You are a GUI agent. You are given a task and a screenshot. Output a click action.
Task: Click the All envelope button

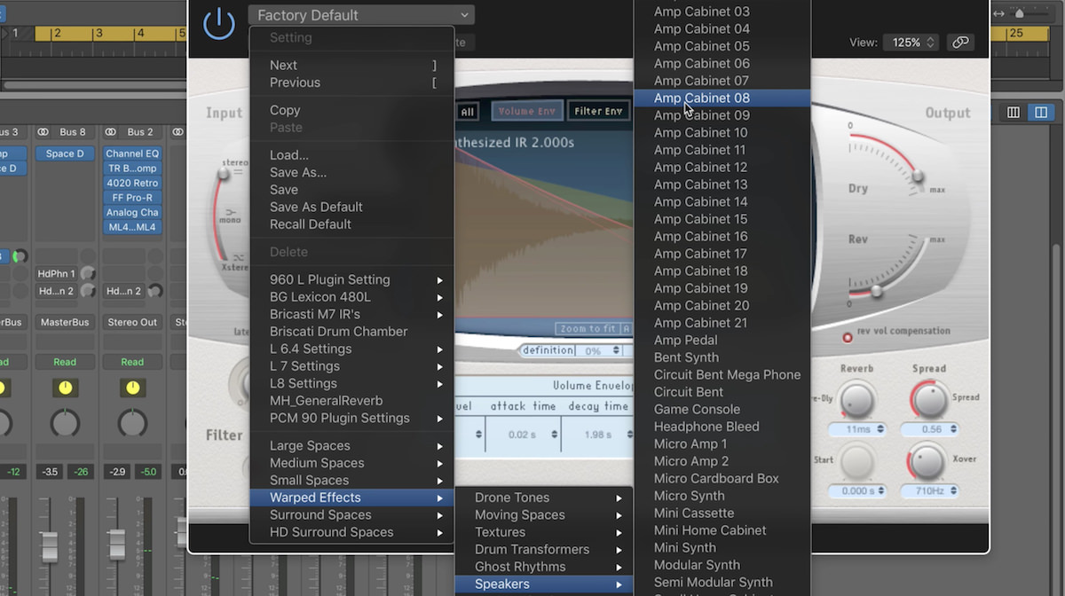pyautogui.click(x=467, y=112)
